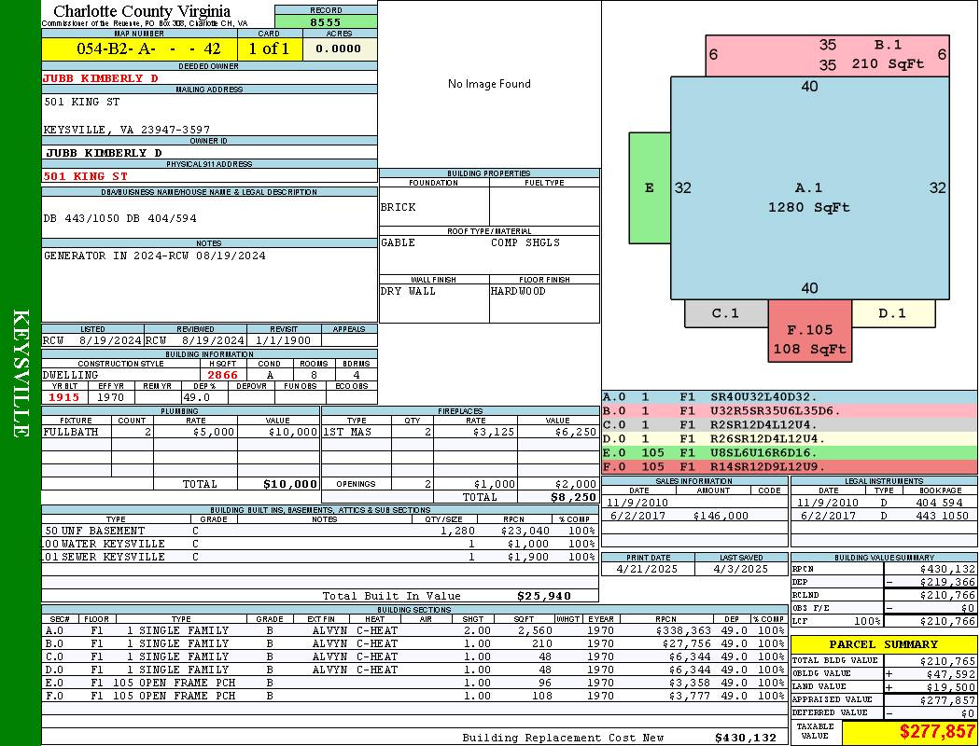Viewport: 980px width, 746px height.
Task: Click the yellow D.1 sketch block
Action: click(x=893, y=313)
